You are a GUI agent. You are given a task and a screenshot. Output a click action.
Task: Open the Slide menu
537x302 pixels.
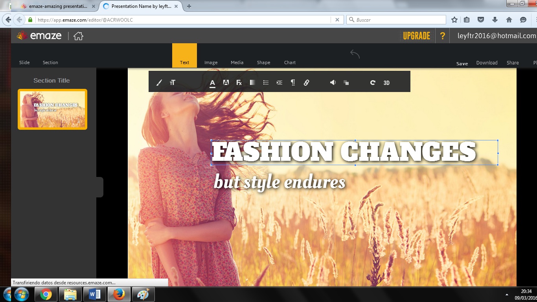24,63
